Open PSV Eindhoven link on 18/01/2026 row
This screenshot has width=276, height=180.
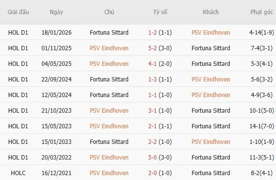pos(211,33)
